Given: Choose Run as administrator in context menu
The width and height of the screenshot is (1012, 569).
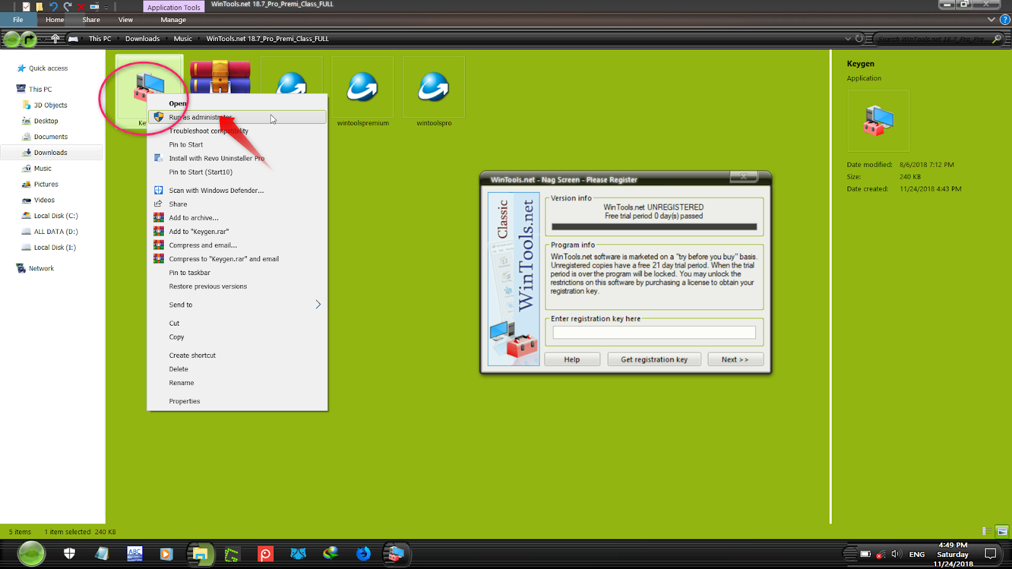Looking at the screenshot, I should [x=237, y=117].
